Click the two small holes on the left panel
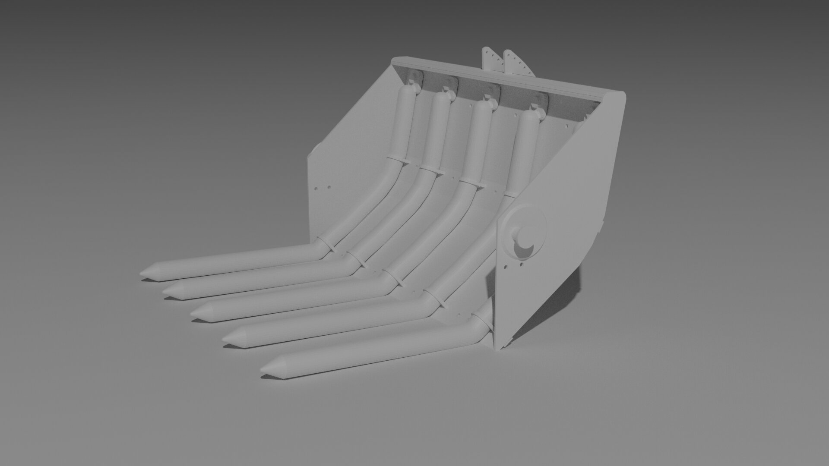The height and width of the screenshot is (466, 829). (x=323, y=187)
